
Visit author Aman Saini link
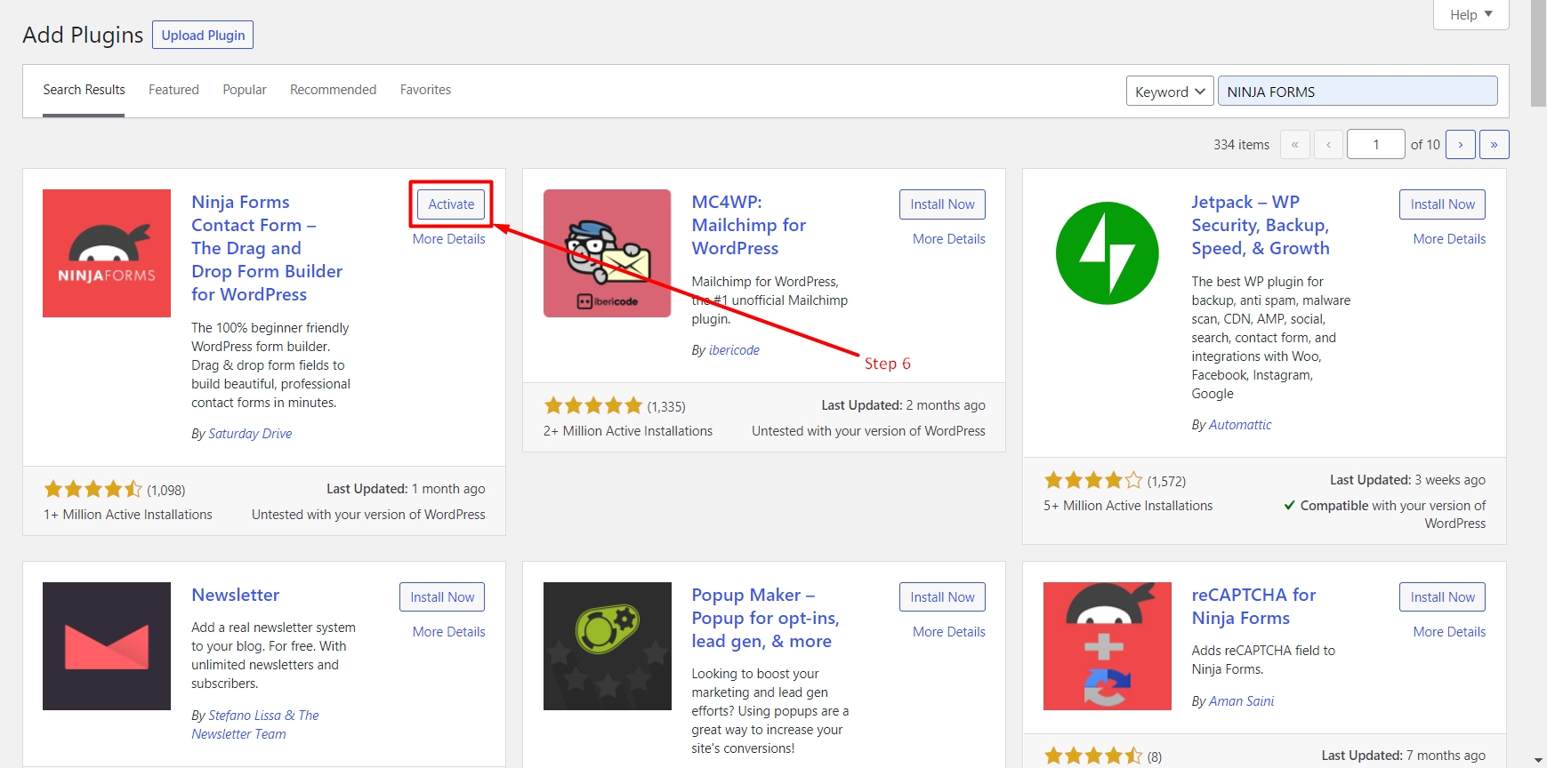[1241, 701]
